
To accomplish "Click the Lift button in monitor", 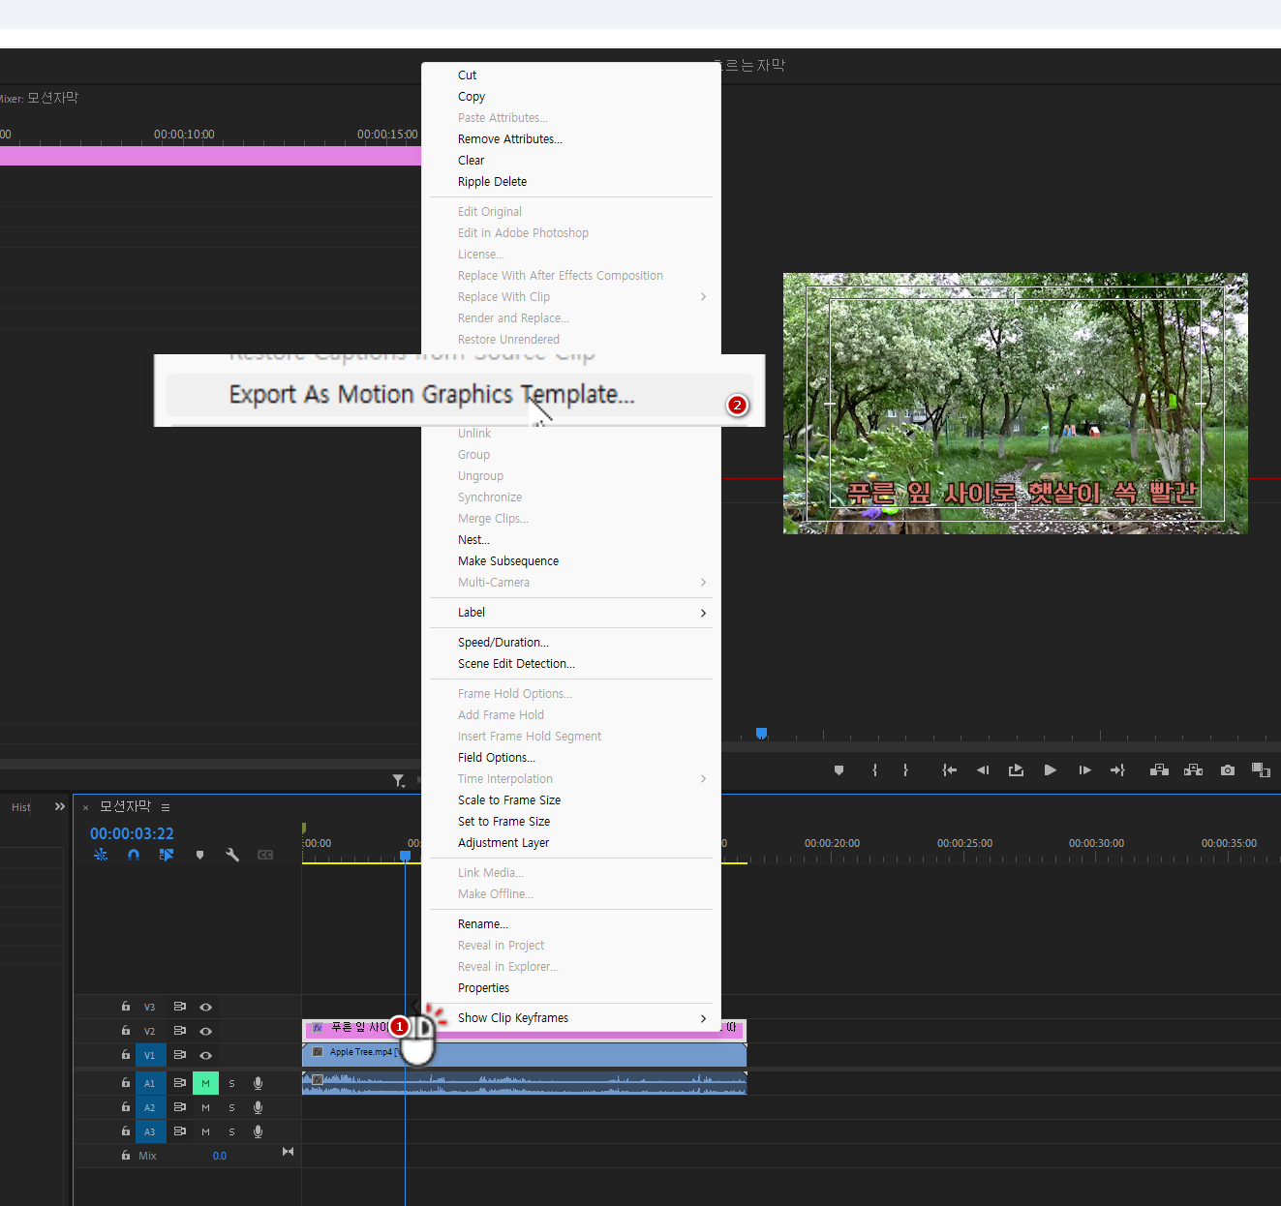I will pos(1159,770).
